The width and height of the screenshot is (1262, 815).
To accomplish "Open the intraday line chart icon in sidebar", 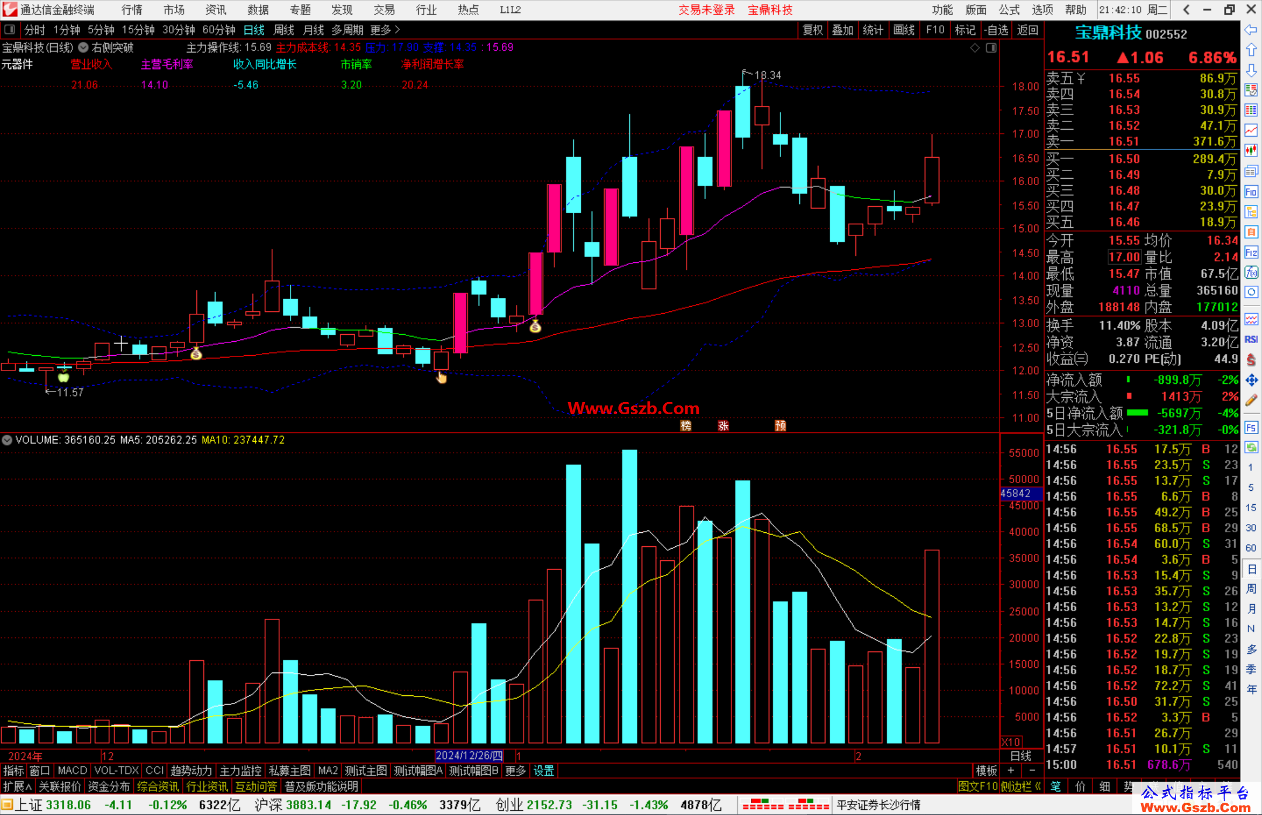I will [x=1251, y=130].
